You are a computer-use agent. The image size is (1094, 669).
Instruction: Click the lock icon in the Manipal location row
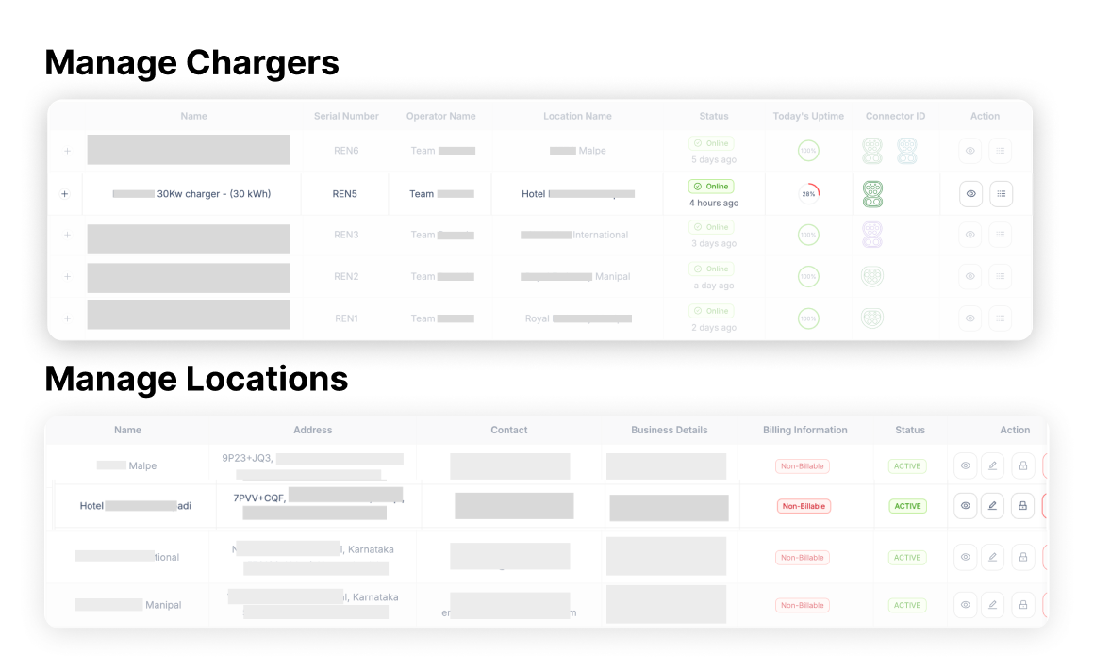[x=1022, y=605]
